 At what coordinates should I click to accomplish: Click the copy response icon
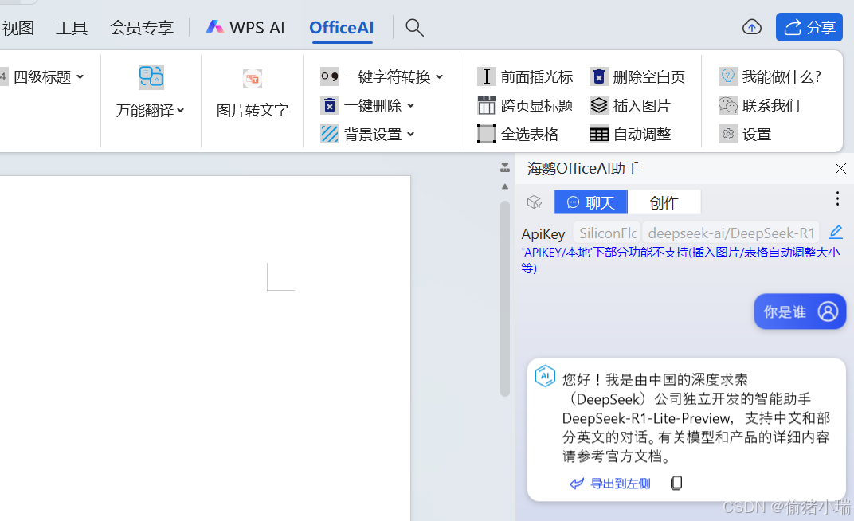coord(676,483)
